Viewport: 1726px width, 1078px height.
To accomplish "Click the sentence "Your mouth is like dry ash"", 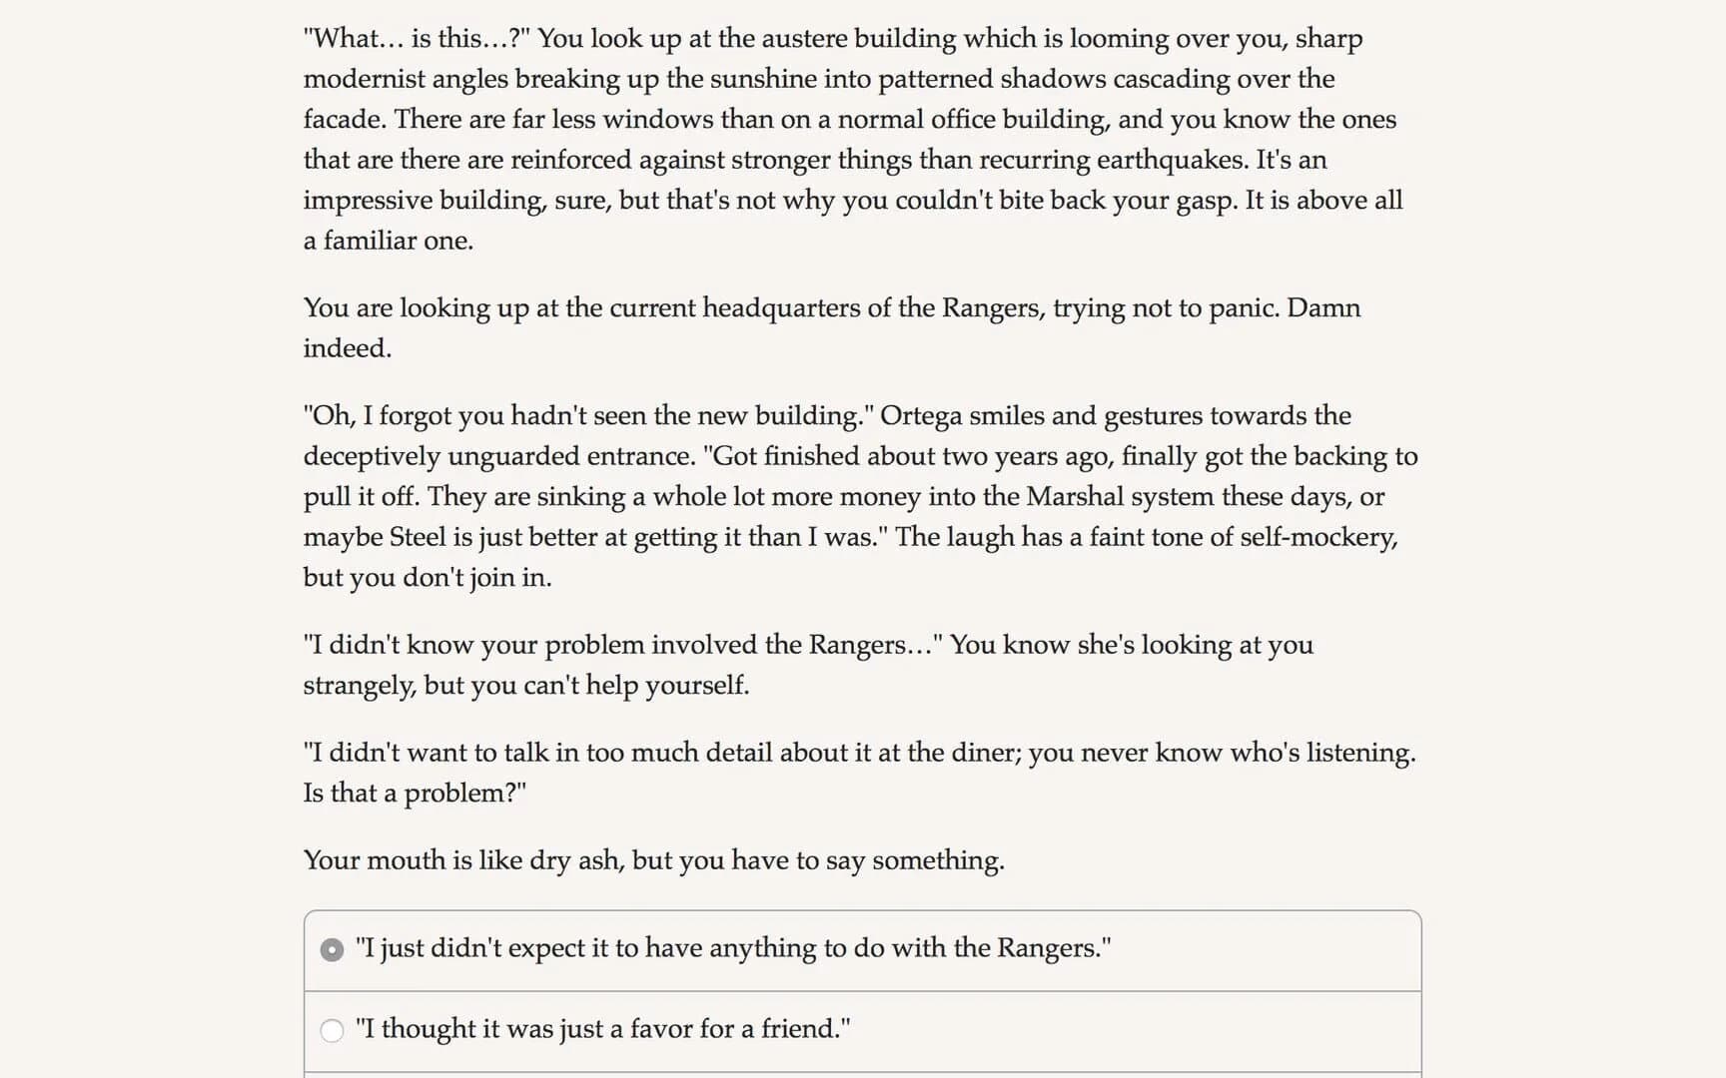I will pos(653,860).
